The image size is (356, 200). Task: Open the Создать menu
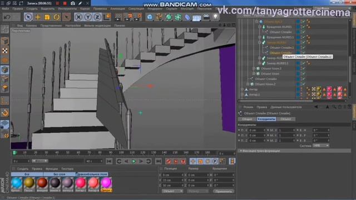[x=32, y=9]
